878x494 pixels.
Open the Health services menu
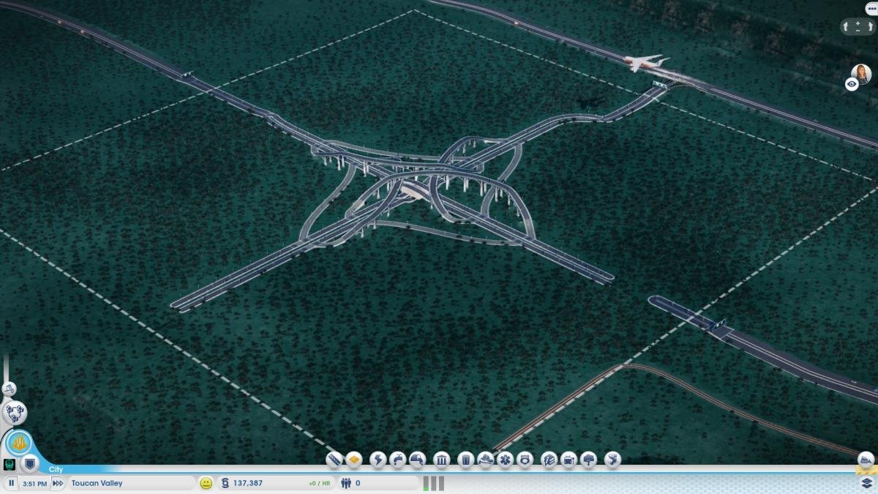[x=505, y=460]
